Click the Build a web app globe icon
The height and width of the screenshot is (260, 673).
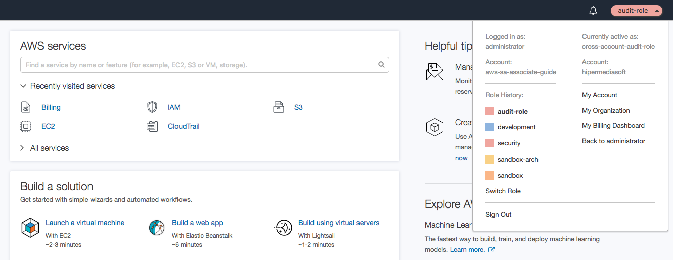point(157,228)
